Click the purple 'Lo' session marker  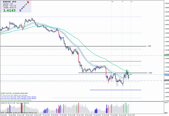(112, 2)
